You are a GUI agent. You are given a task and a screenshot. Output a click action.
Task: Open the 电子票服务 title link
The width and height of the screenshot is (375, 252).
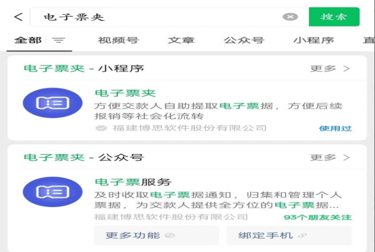tap(133, 182)
